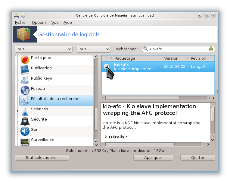Click the Public Keys category icon
The image size is (230, 183).
[24, 80]
